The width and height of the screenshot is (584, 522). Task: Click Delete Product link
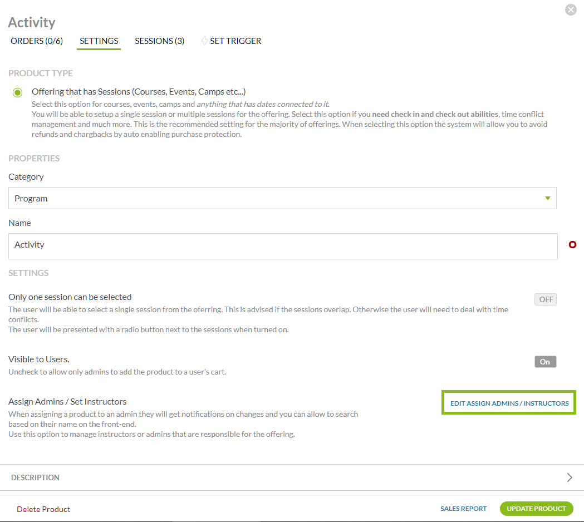[x=43, y=509]
